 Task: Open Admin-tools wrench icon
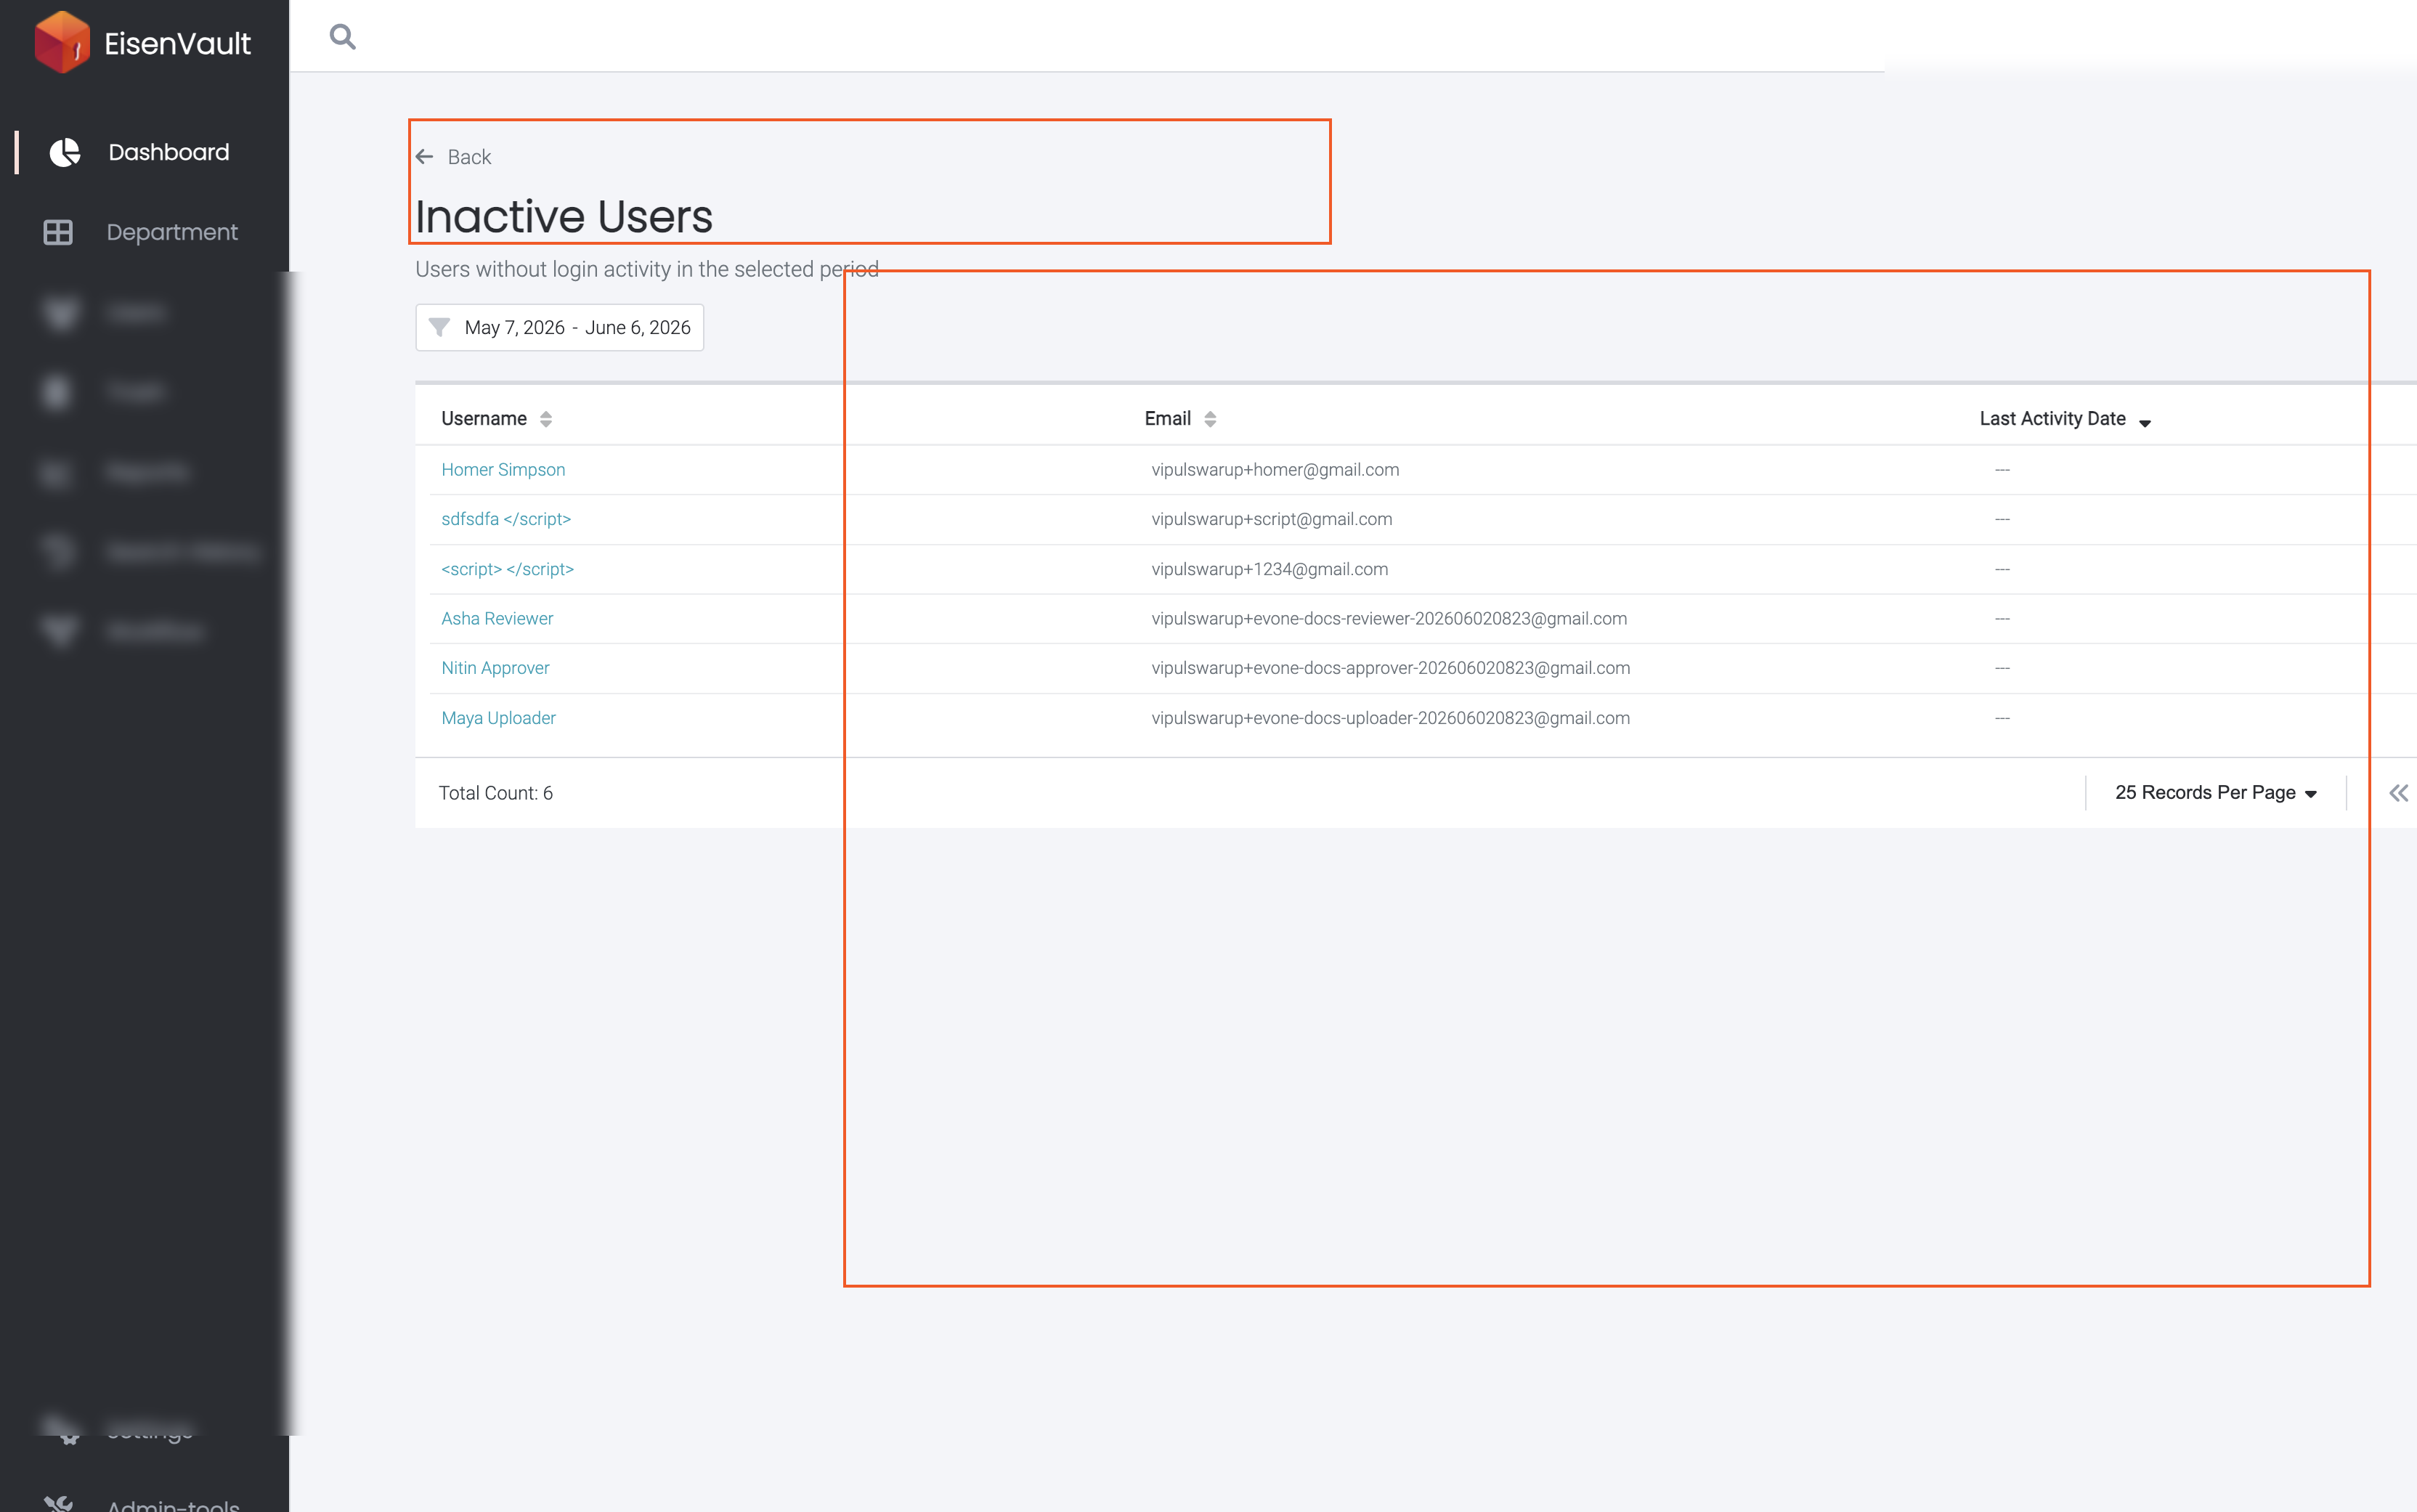58,1503
